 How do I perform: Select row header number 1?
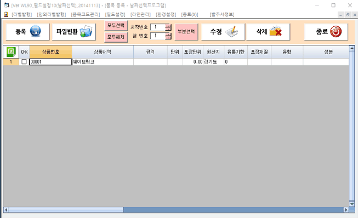[11, 62]
